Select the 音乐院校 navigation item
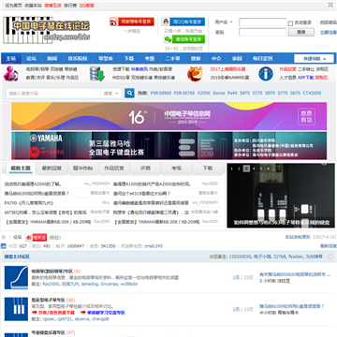Image resolution: width=337 pixels, height=337 pixels. (78, 58)
